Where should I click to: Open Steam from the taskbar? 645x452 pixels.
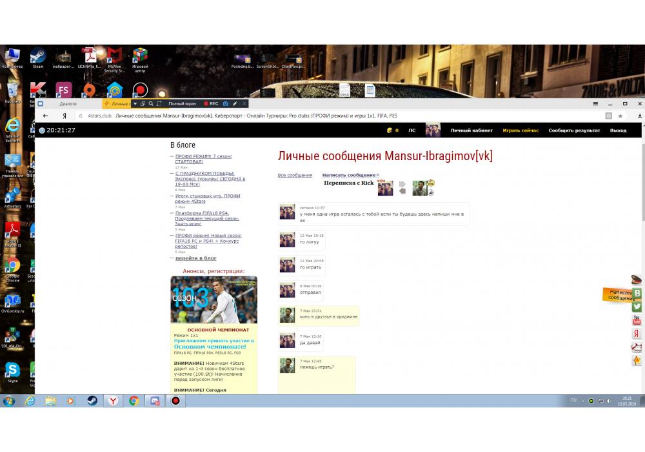pyautogui.click(x=92, y=400)
